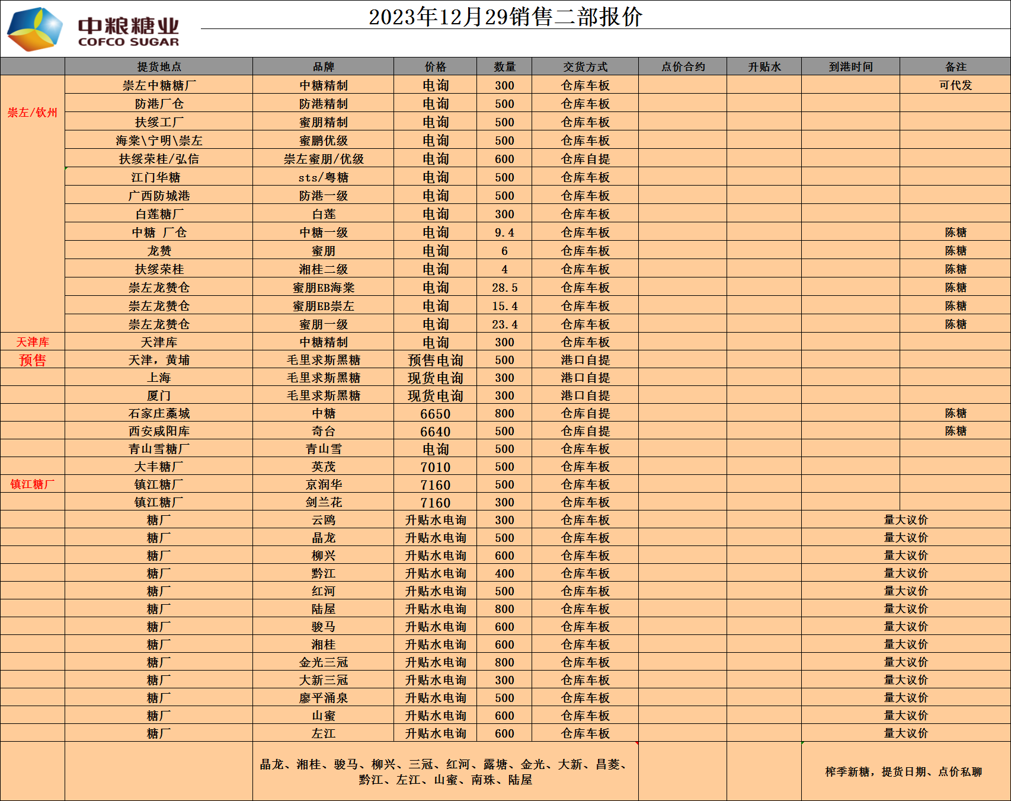
Task: Click the COFCO Sugar cube logo
Action: (x=34, y=29)
